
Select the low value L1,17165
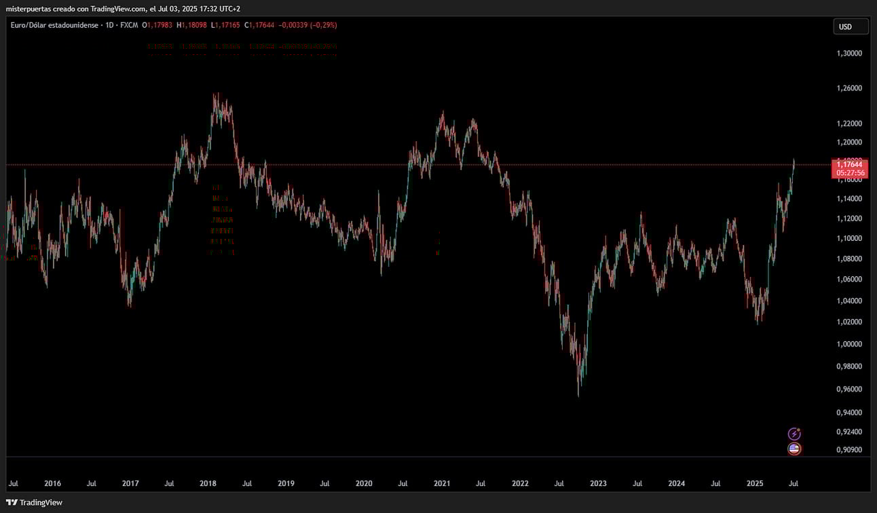(226, 25)
